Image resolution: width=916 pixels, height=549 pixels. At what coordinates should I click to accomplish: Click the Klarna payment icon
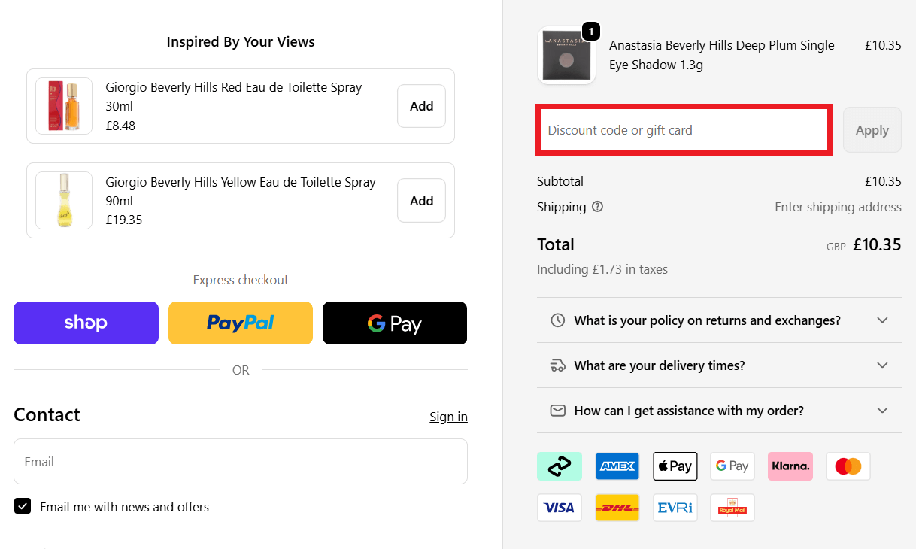(x=790, y=466)
